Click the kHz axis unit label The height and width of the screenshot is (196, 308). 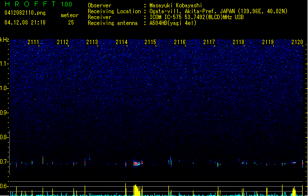click(4, 40)
